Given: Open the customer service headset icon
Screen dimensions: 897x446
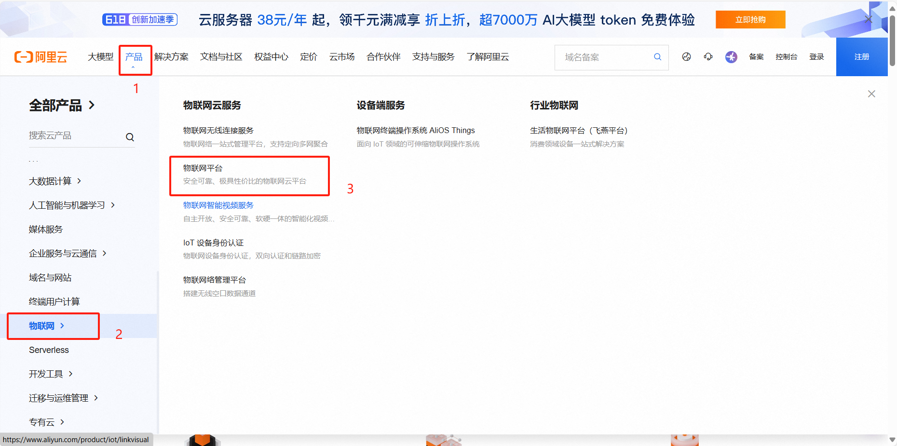Looking at the screenshot, I should click(x=708, y=57).
